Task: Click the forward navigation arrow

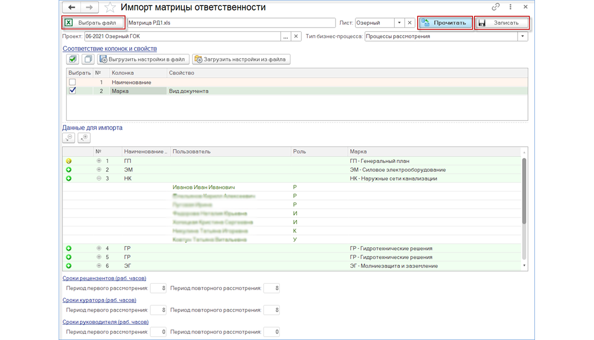Action: tap(89, 7)
